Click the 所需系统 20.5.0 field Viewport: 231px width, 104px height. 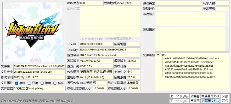coord(133,77)
